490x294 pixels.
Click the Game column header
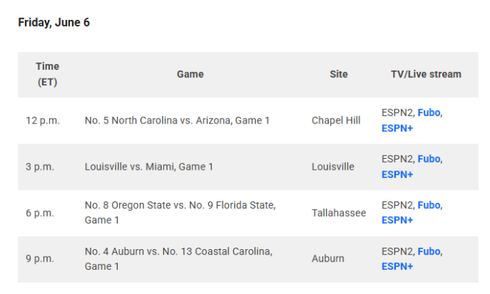point(191,74)
